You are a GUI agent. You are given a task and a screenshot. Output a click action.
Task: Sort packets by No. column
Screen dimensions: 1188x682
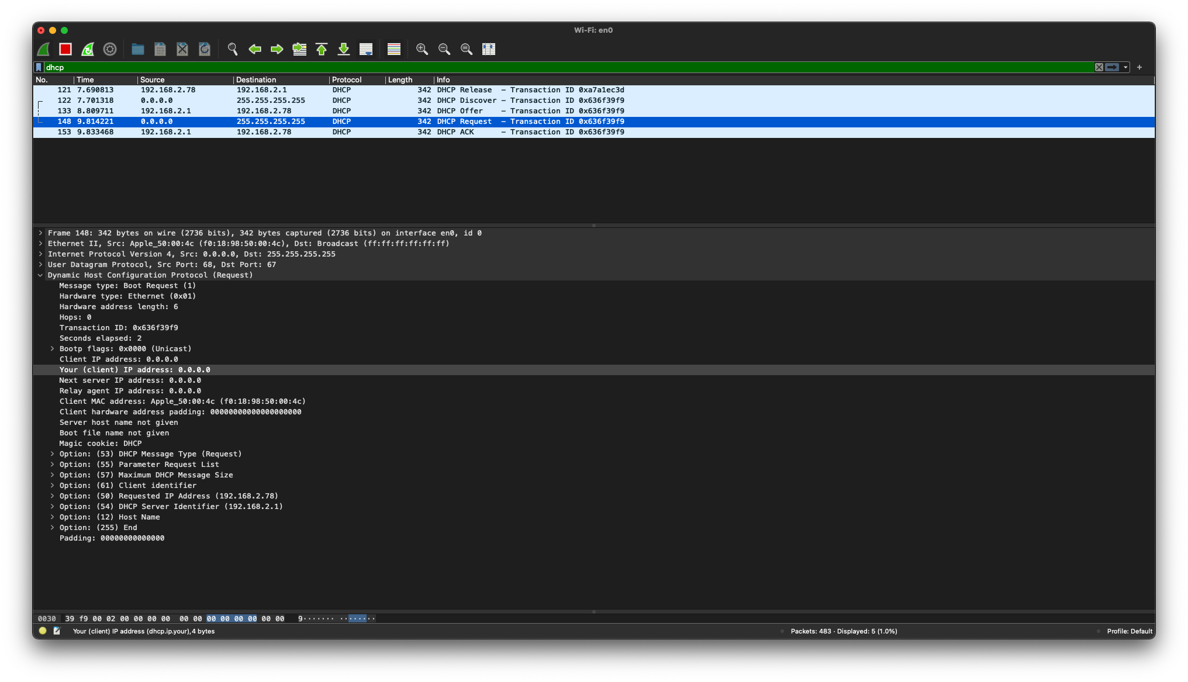pos(53,80)
